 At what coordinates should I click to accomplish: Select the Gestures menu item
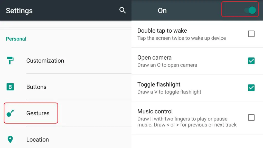(66, 113)
